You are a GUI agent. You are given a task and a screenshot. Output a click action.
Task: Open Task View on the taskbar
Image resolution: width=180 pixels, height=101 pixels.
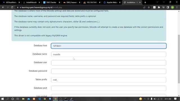[x=18, y=99]
